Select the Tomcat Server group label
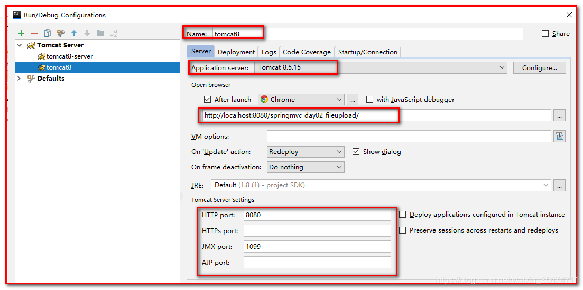The image size is (583, 290). (x=60, y=45)
